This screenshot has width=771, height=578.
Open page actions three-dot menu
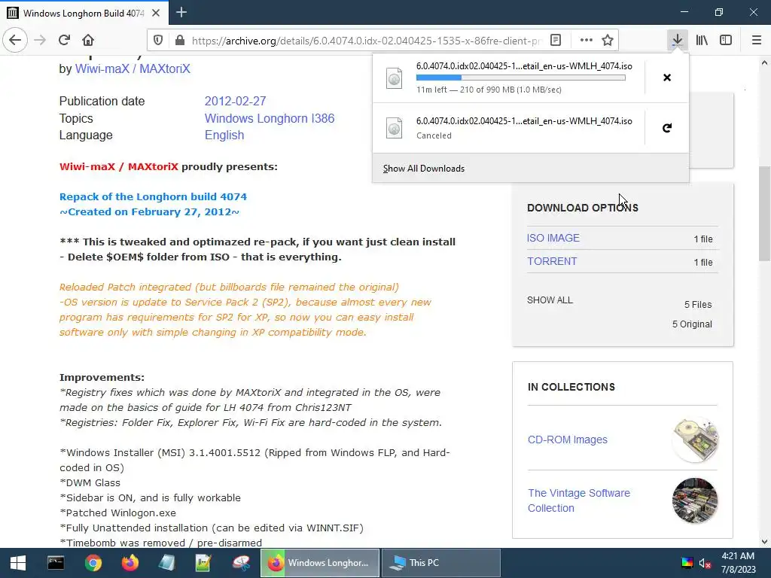586,41
